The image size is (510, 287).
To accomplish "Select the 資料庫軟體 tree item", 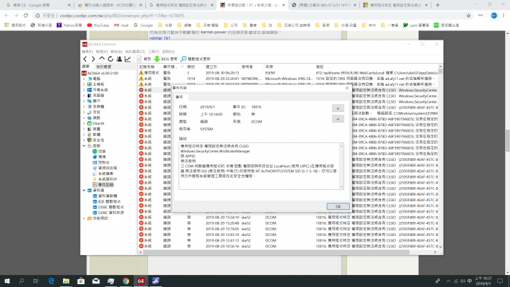I will point(105,196).
